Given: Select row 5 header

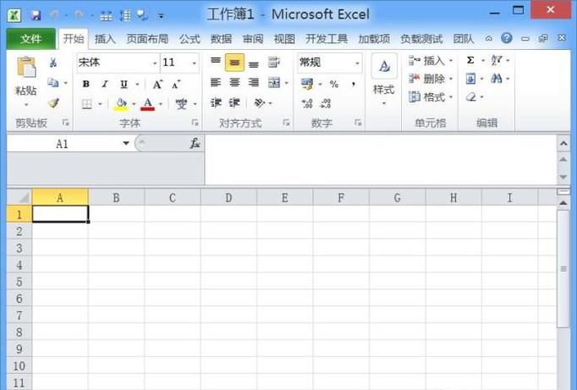Looking at the screenshot, I should coord(19,282).
